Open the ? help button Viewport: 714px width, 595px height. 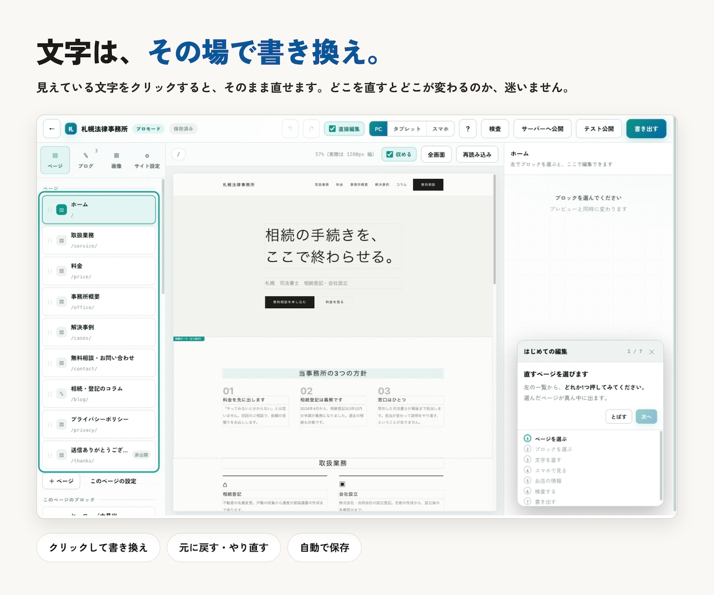pos(468,129)
